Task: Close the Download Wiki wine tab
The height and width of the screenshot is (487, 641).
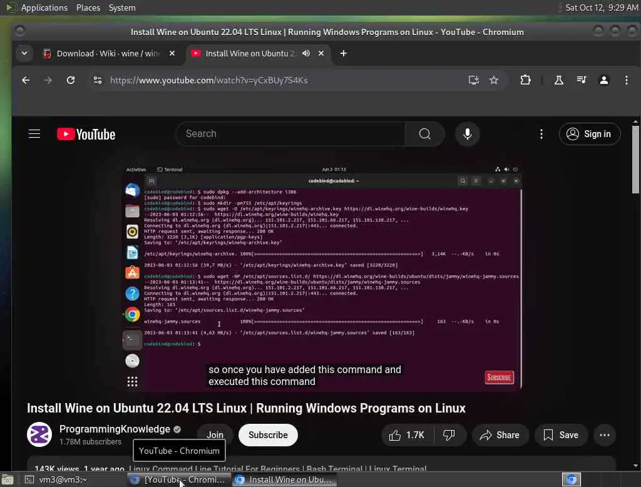Action: [172, 54]
